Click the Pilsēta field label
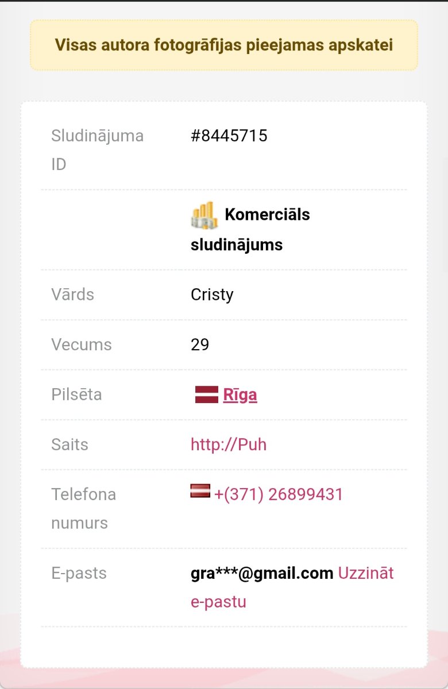448x689 pixels. (x=76, y=394)
